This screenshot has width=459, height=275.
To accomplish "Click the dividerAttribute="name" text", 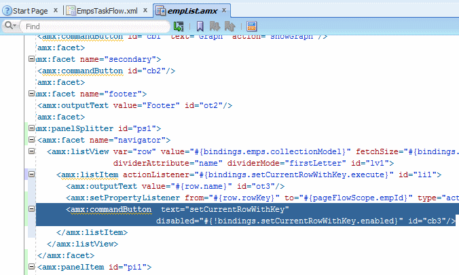I will pos(168,163).
